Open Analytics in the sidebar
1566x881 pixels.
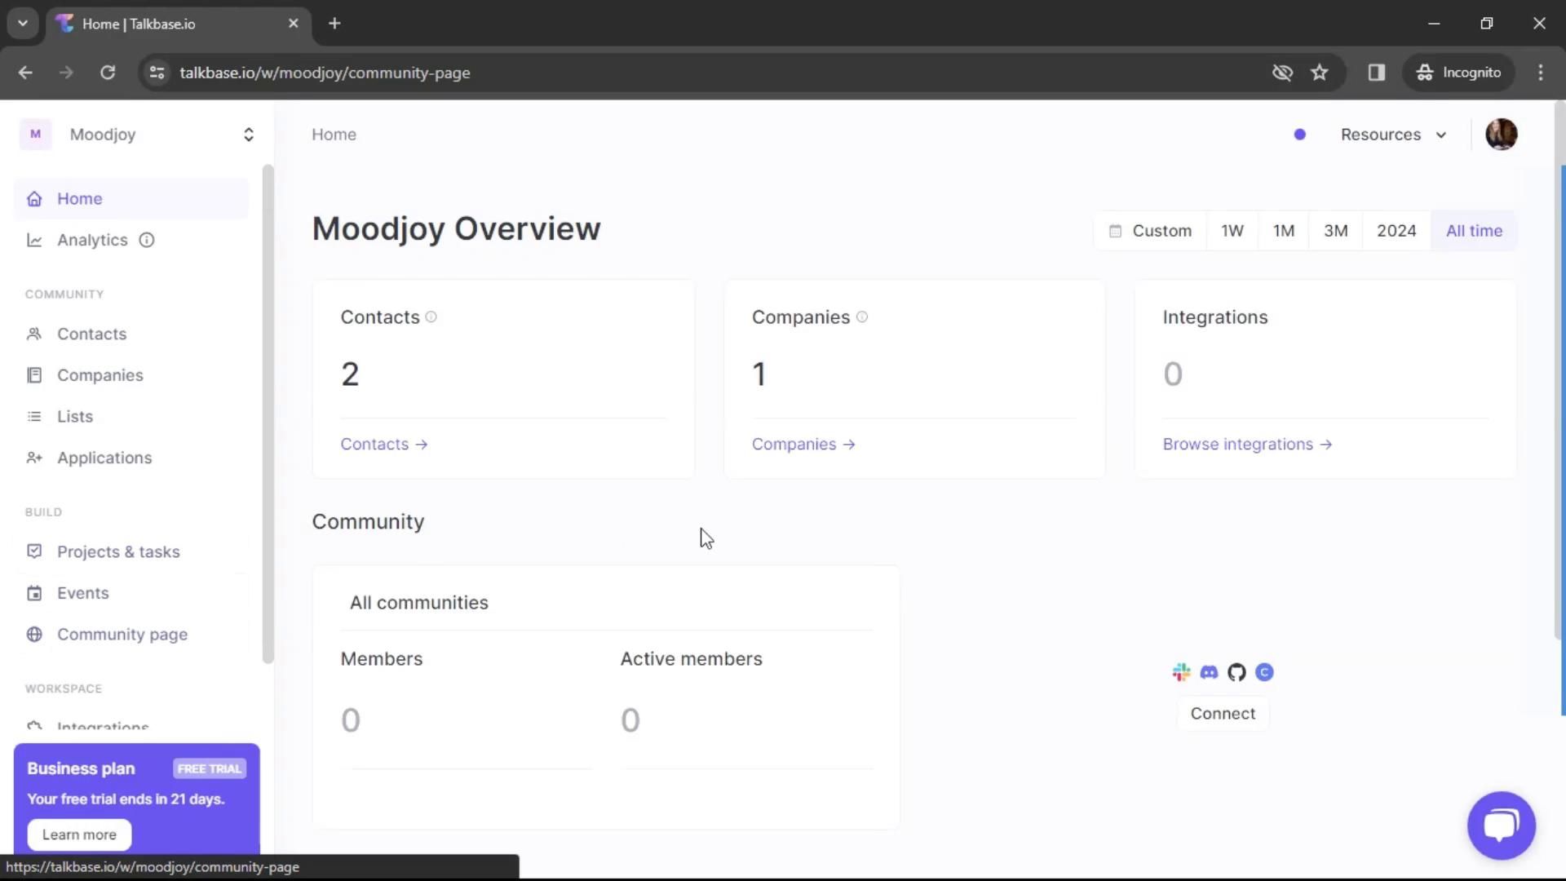click(92, 241)
